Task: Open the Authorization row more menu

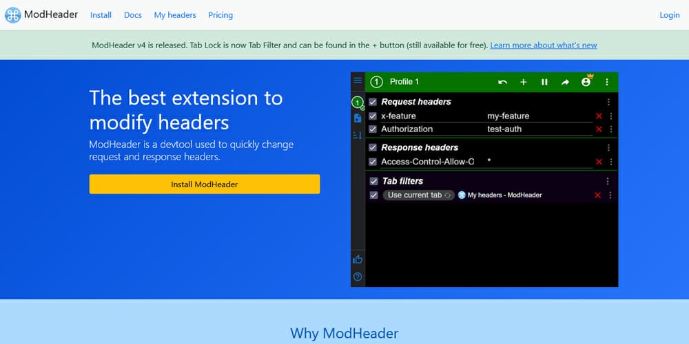Action: click(x=610, y=129)
